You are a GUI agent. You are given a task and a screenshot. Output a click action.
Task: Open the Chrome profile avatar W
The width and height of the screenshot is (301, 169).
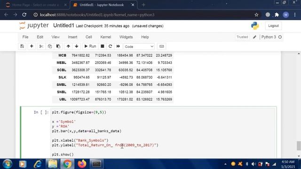(285, 15)
